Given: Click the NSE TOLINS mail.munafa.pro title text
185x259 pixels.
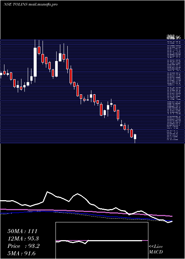Looking at the screenshot, I should (x=31, y=4).
